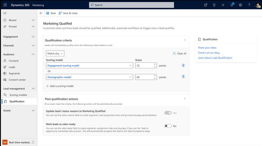Increase Engagement score with up arrow
This screenshot has width=262, height=146.
155,64
